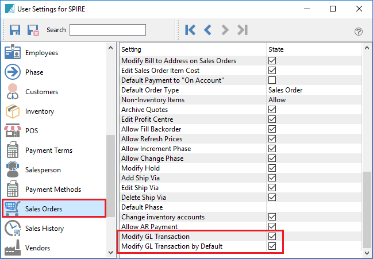
Task: Toggle Edit Profit Centre checkbox
Action: click(272, 119)
